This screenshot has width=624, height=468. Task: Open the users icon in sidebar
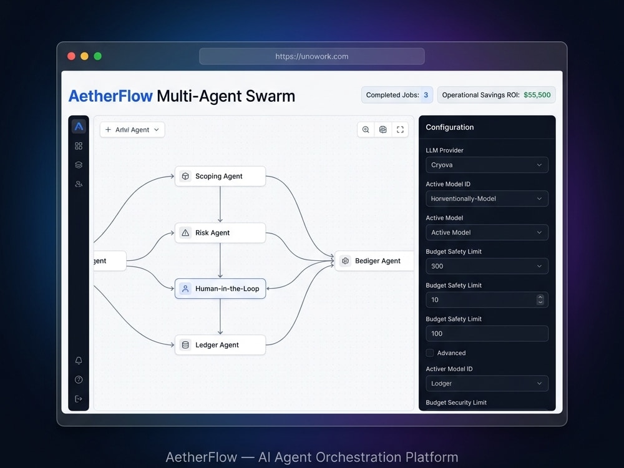79,184
